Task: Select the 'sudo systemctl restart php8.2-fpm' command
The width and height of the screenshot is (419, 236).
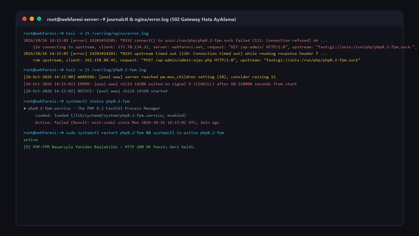Action: tap(105, 133)
